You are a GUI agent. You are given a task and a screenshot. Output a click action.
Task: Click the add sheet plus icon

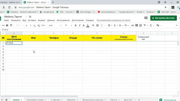tap(2, 100)
